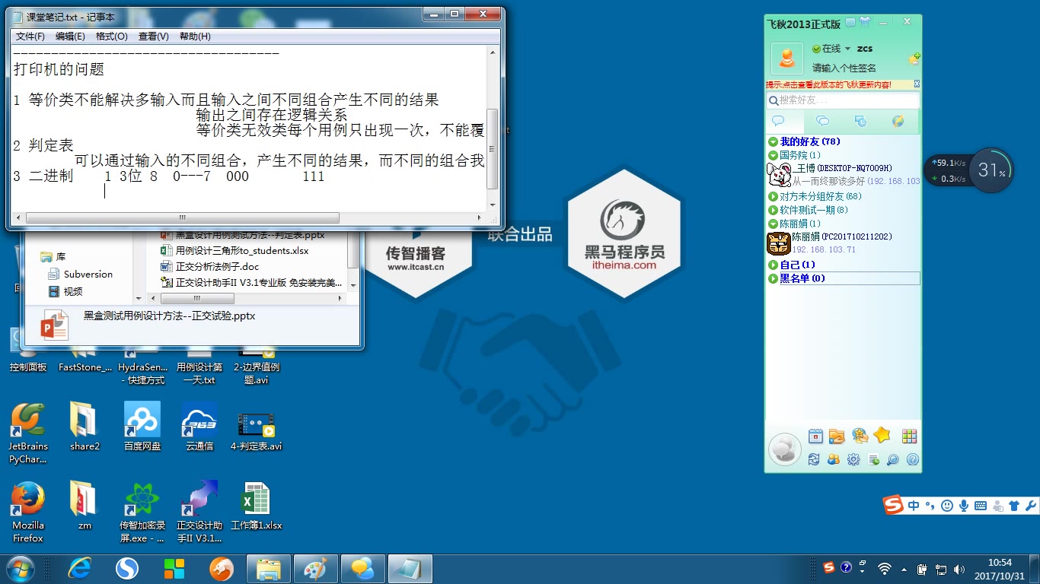This screenshot has width=1040, height=584.
Task: Open the 帮助(H) menu in Notepad
Action: [195, 36]
